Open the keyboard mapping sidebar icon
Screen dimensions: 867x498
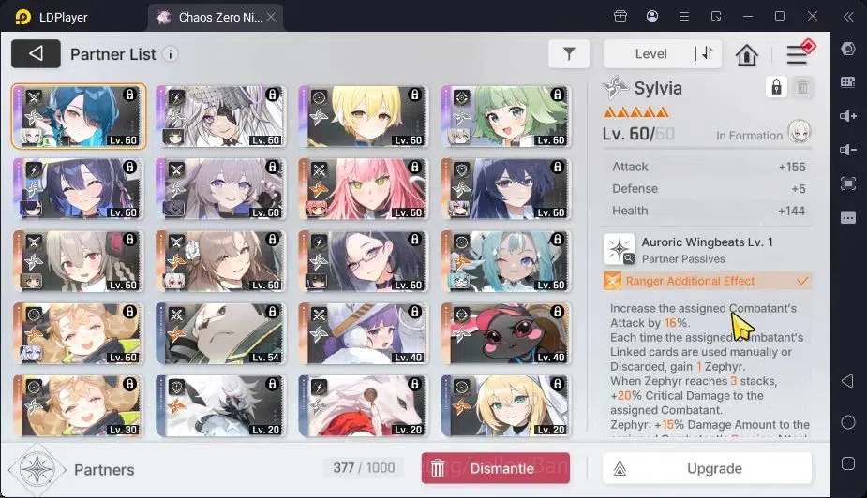847,82
